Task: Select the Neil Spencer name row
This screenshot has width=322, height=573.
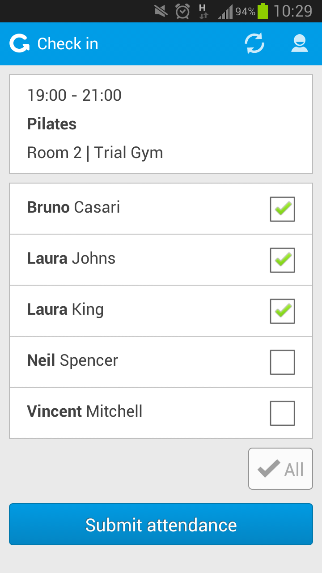Action: (x=161, y=362)
